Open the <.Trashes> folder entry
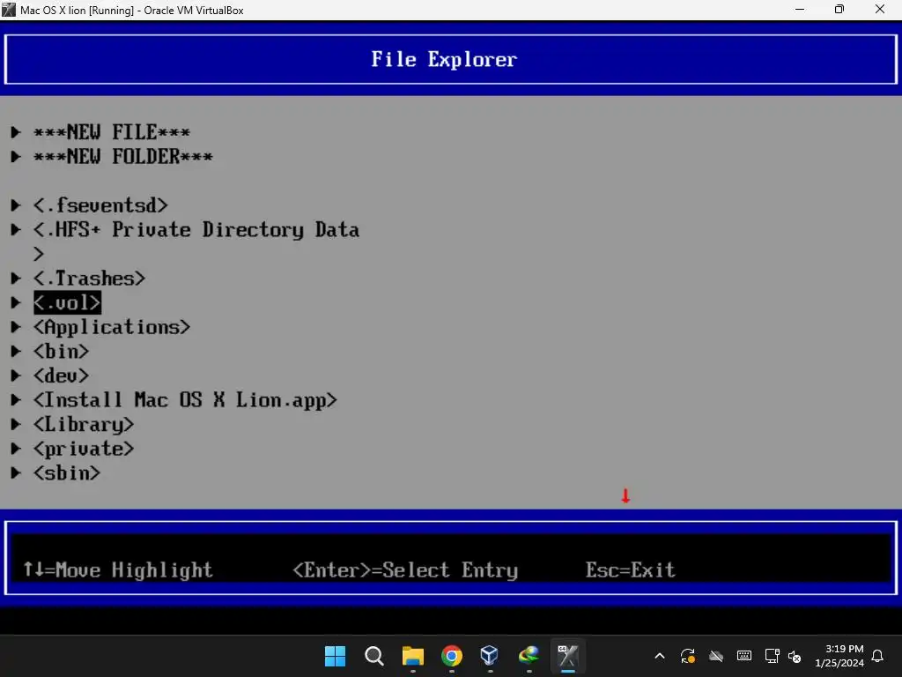 point(89,279)
